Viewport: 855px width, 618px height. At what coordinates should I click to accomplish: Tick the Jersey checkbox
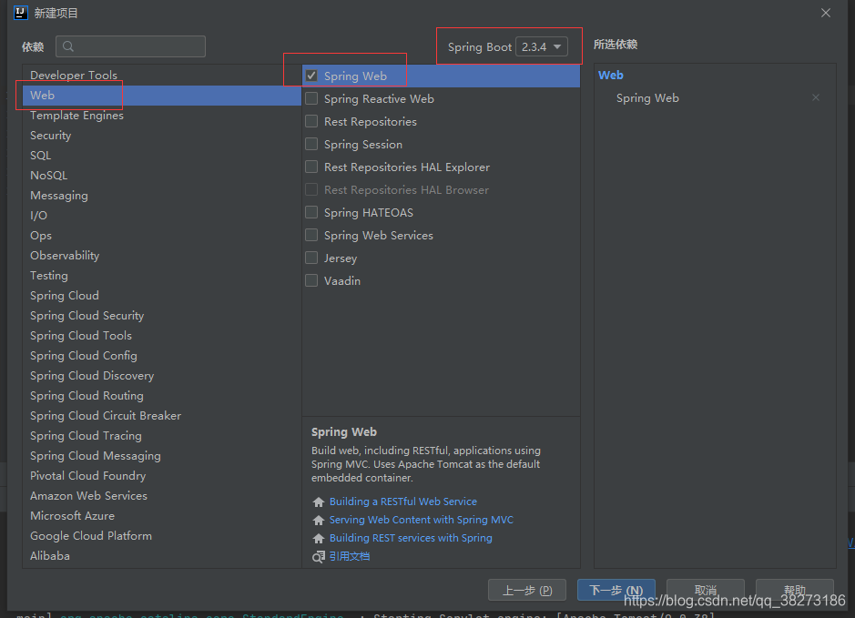[x=311, y=258]
